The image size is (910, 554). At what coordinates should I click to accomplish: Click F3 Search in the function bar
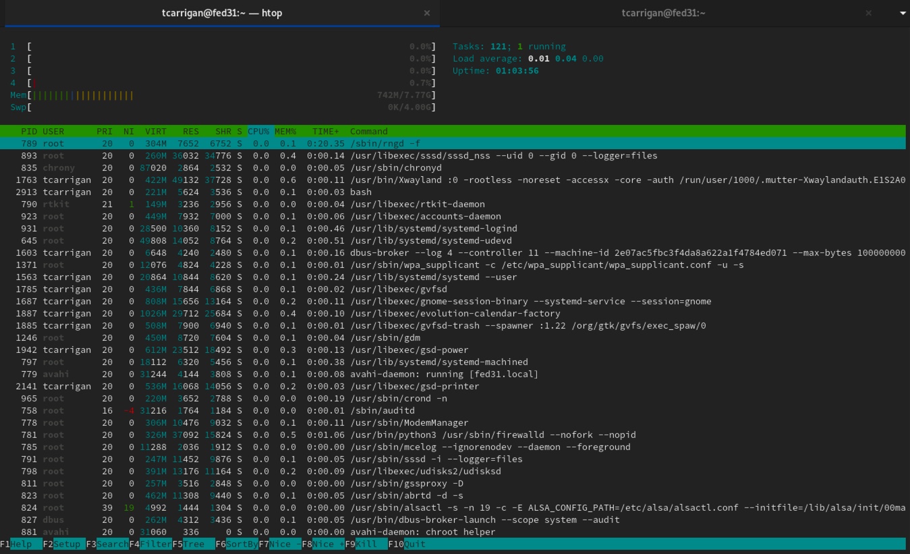[107, 544]
